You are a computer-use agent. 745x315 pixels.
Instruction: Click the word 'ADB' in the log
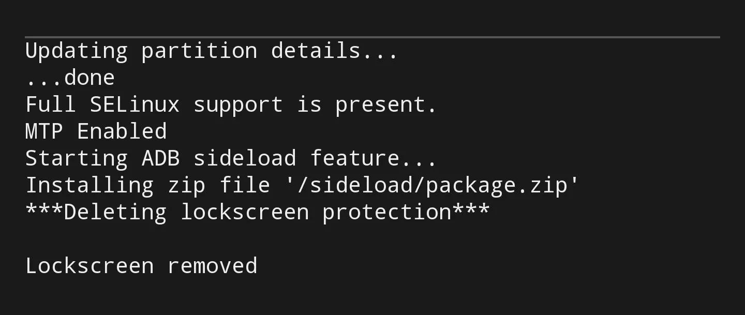coord(161,158)
